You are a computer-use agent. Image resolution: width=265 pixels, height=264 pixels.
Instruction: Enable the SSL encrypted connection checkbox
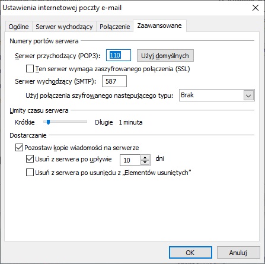[30, 69]
